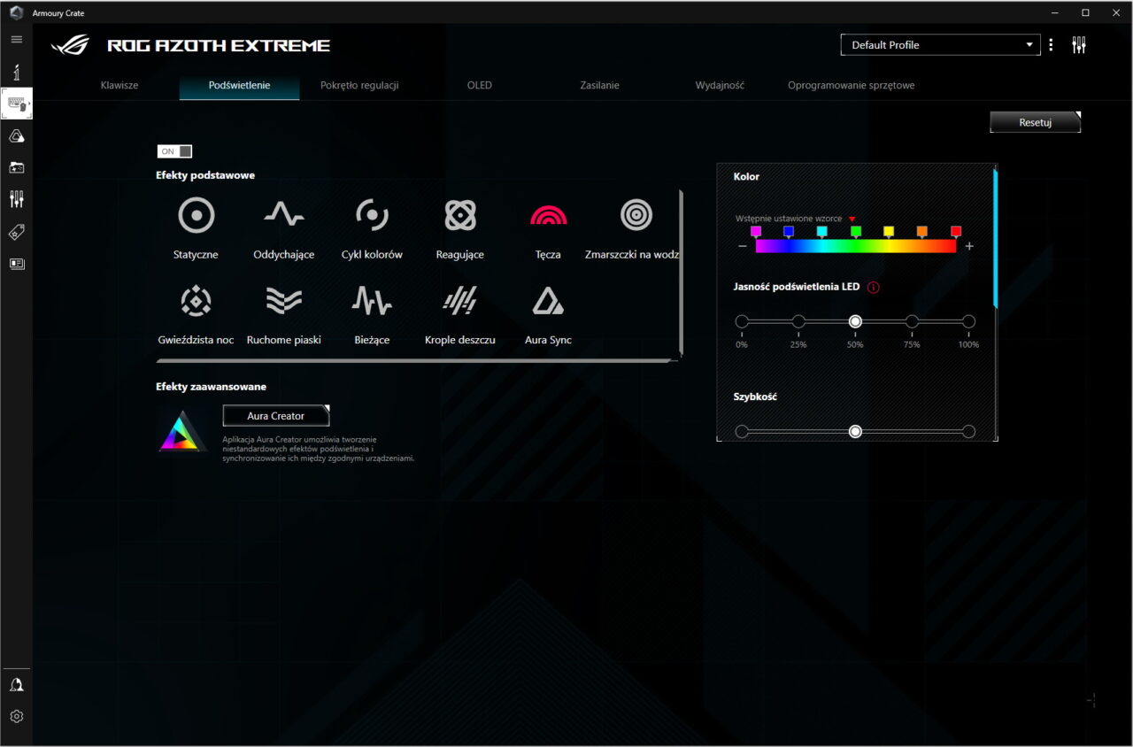Viewport: 1133px width, 747px height.
Task: Select the orange gradient color marker
Action: pos(922,232)
